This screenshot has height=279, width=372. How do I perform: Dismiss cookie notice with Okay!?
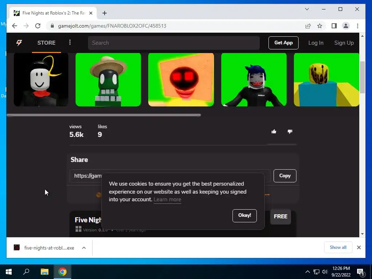pyautogui.click(x=244, y=216)
